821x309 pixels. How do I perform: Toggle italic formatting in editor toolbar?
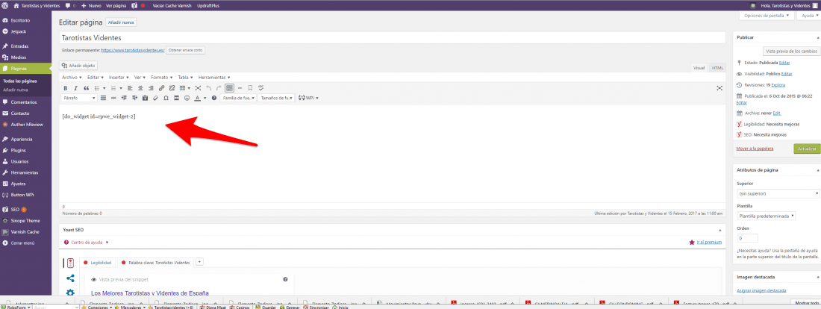[x=75, y=88]
